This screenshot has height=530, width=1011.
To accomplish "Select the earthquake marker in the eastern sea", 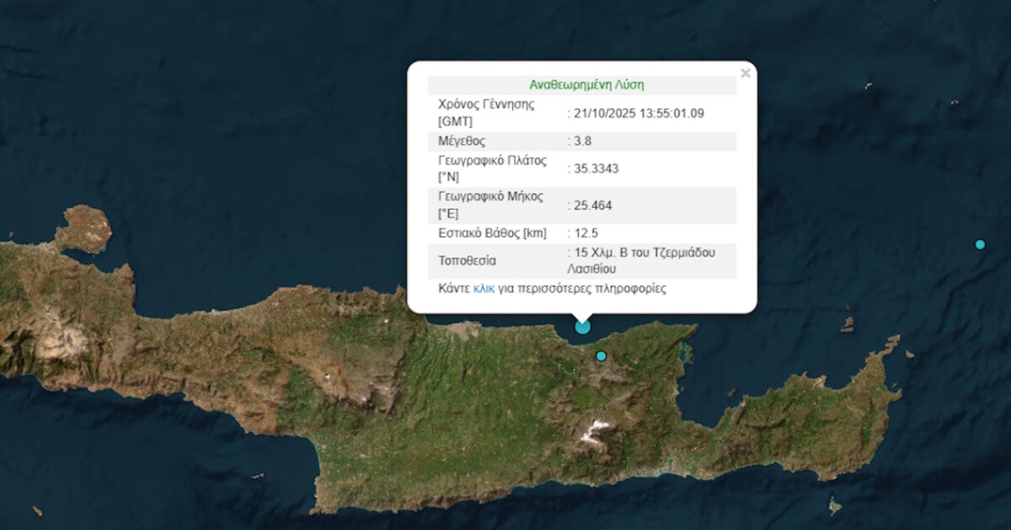I will click(x=980, y=244).
